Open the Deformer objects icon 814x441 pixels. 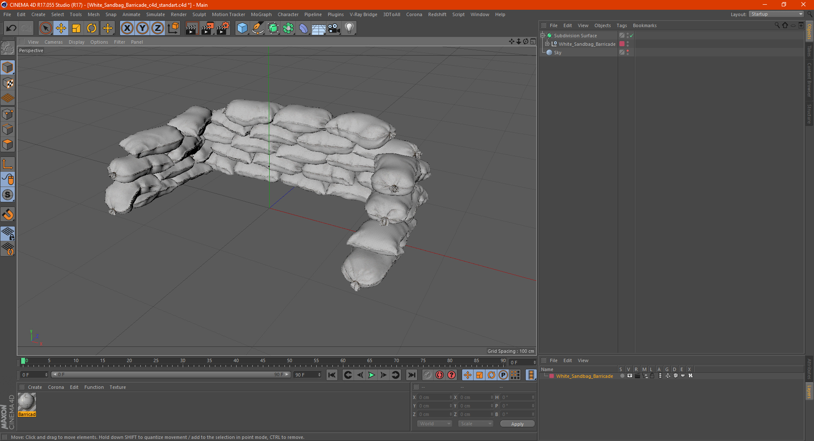click(304, 28)
